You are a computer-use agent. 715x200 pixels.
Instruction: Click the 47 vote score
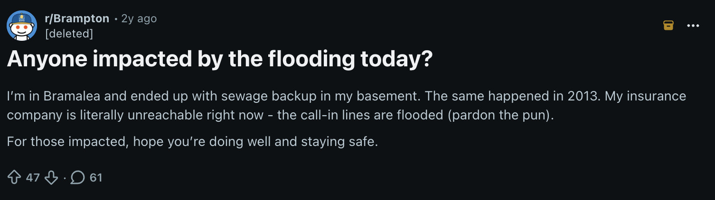(x=33, y=178)
